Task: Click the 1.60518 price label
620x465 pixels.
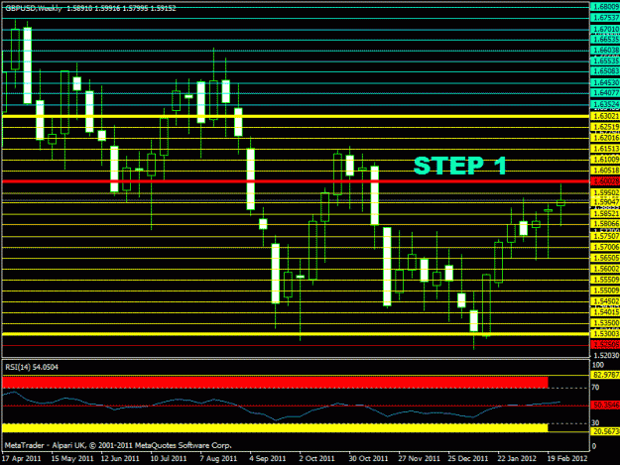Action: point(605,171)
